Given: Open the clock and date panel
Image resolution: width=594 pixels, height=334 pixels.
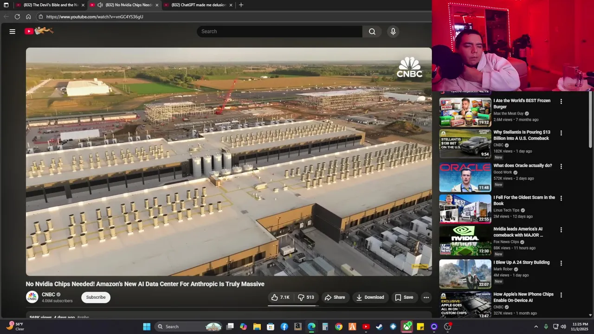Looking at the screenshot, I should point(580,327).
